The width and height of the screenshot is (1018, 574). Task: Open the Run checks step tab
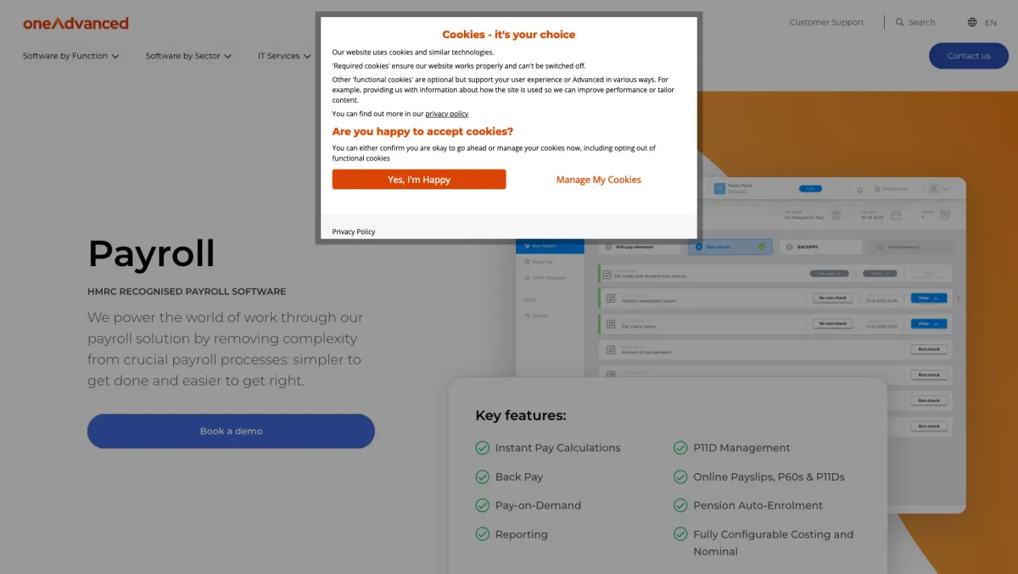click(730, 247)
